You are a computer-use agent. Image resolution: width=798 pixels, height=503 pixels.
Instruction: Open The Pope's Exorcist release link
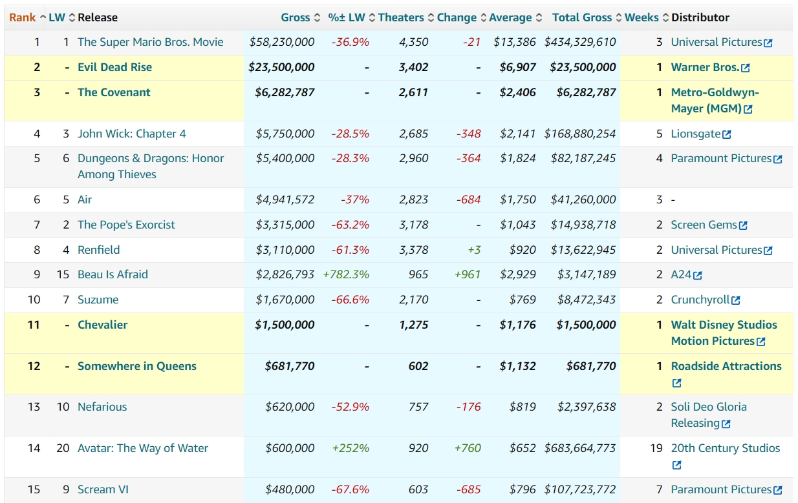127,225
